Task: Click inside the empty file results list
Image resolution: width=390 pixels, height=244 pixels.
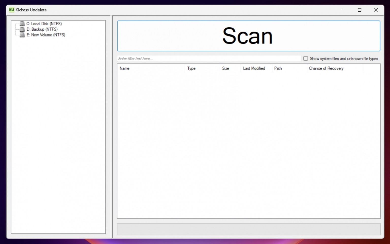Action: pos(249,144)
